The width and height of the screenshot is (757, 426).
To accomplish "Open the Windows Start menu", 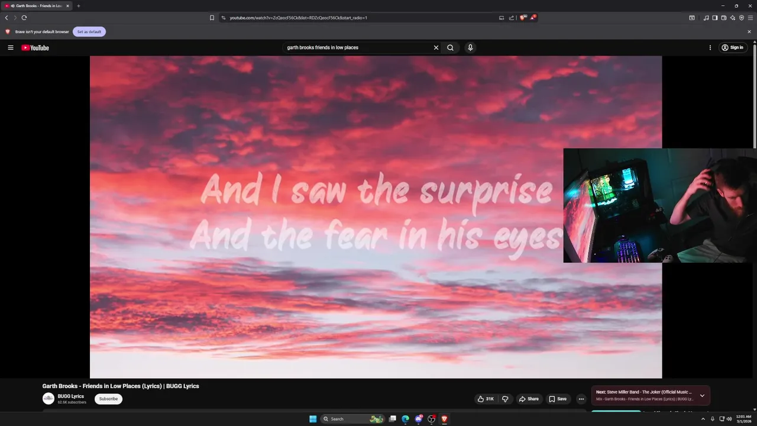I will tap(313, 419).
